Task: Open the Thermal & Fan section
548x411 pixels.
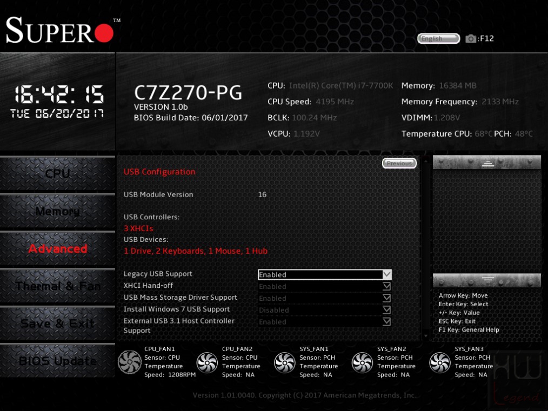Action: click(57, 286)
